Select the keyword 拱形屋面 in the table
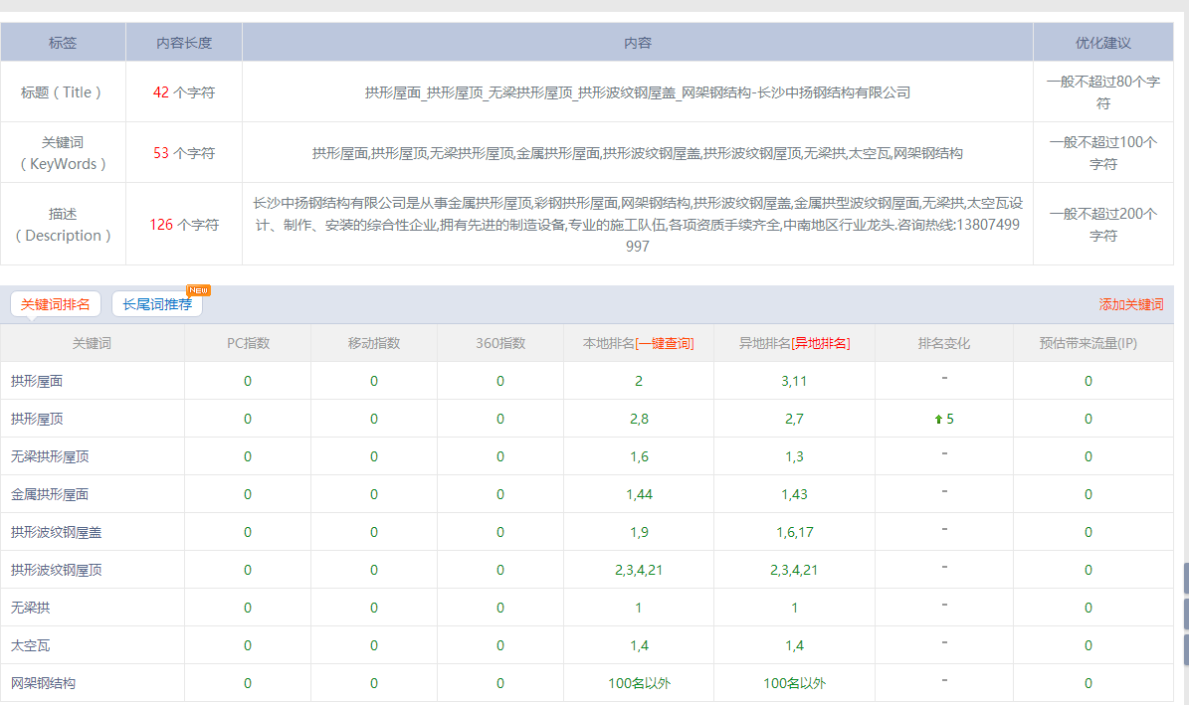This screenshot has height=705, width=1189. [x=37, y=381]
